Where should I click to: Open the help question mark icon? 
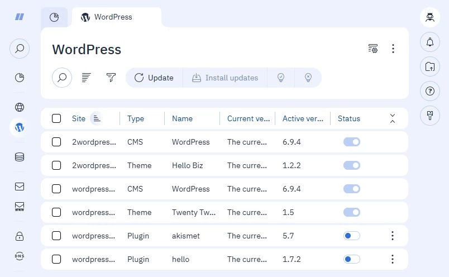pos(430,91)
